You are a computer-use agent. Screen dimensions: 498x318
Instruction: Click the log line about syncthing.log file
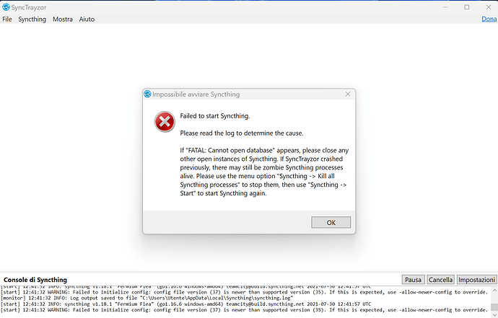click(147, 298)
